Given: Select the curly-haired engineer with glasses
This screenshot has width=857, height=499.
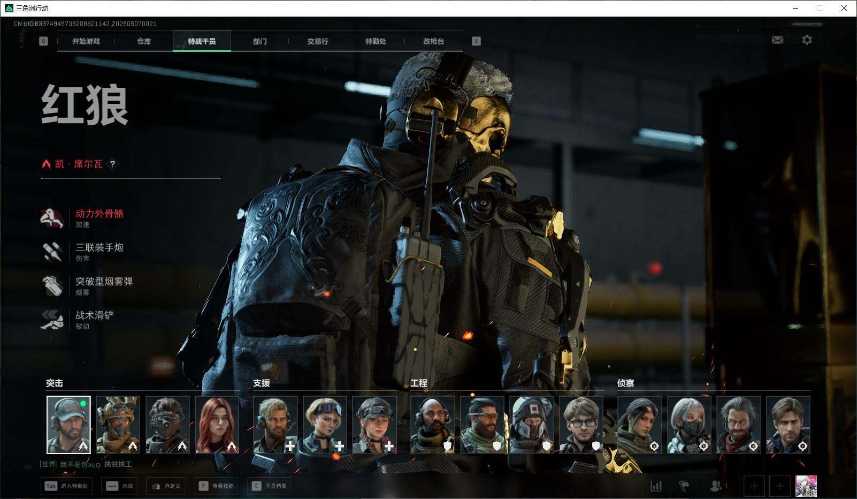Looking at the screenshot, I should [581, 425].
